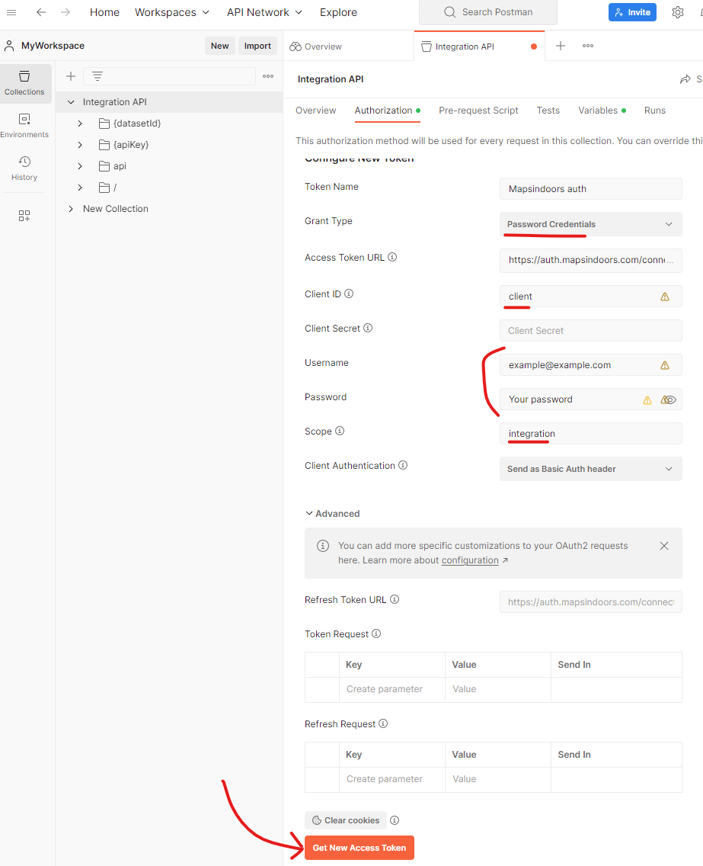Open Environments in the sidebar
This screenshot has width=703, height=866.
24,126
